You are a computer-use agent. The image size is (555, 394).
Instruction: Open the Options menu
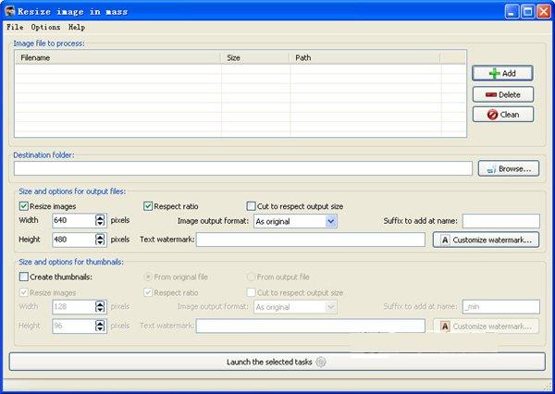(x=45, y=28)
